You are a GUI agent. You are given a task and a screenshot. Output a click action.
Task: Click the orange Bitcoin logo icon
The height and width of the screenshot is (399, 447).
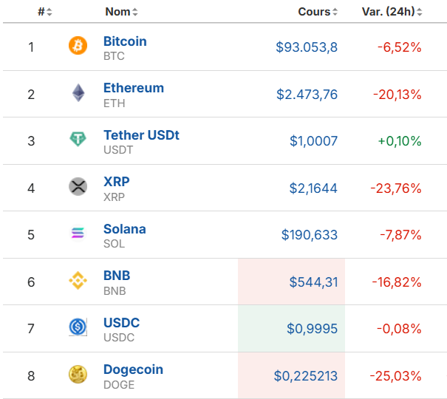(x=78, y=46)
